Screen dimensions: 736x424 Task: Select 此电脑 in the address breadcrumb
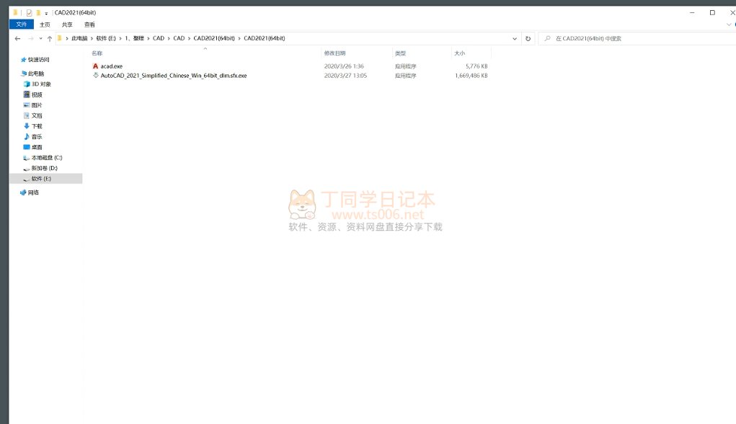79,38
